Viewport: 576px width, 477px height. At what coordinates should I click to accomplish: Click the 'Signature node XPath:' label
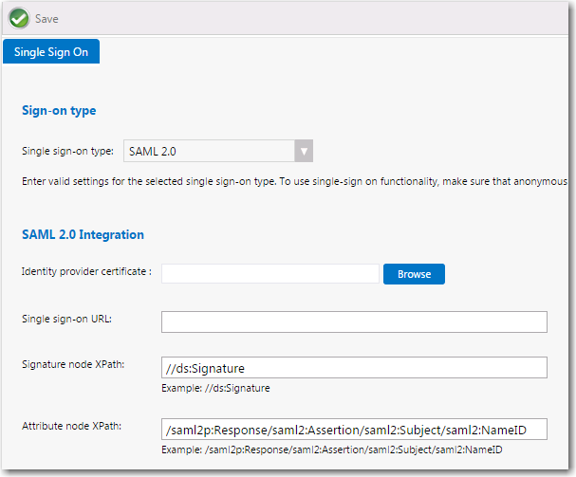coord(72,364)
